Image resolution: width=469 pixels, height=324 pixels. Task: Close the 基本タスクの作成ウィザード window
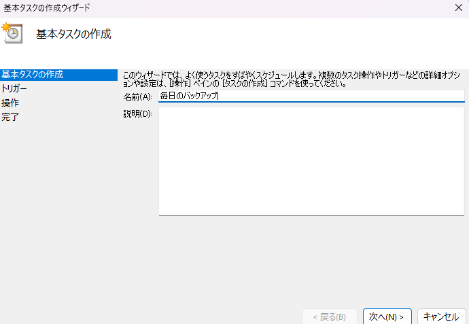(x=459, y=7)
